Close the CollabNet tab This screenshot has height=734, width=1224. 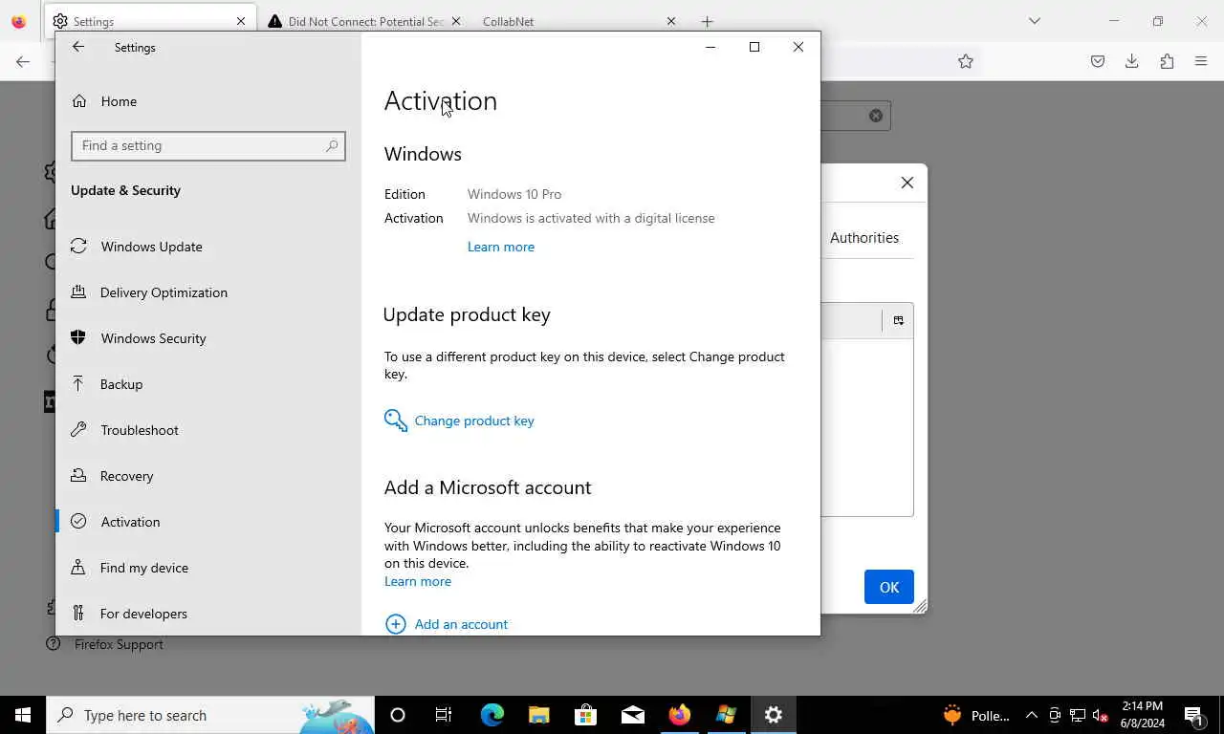pyautogui.click(x=670, y=21)
